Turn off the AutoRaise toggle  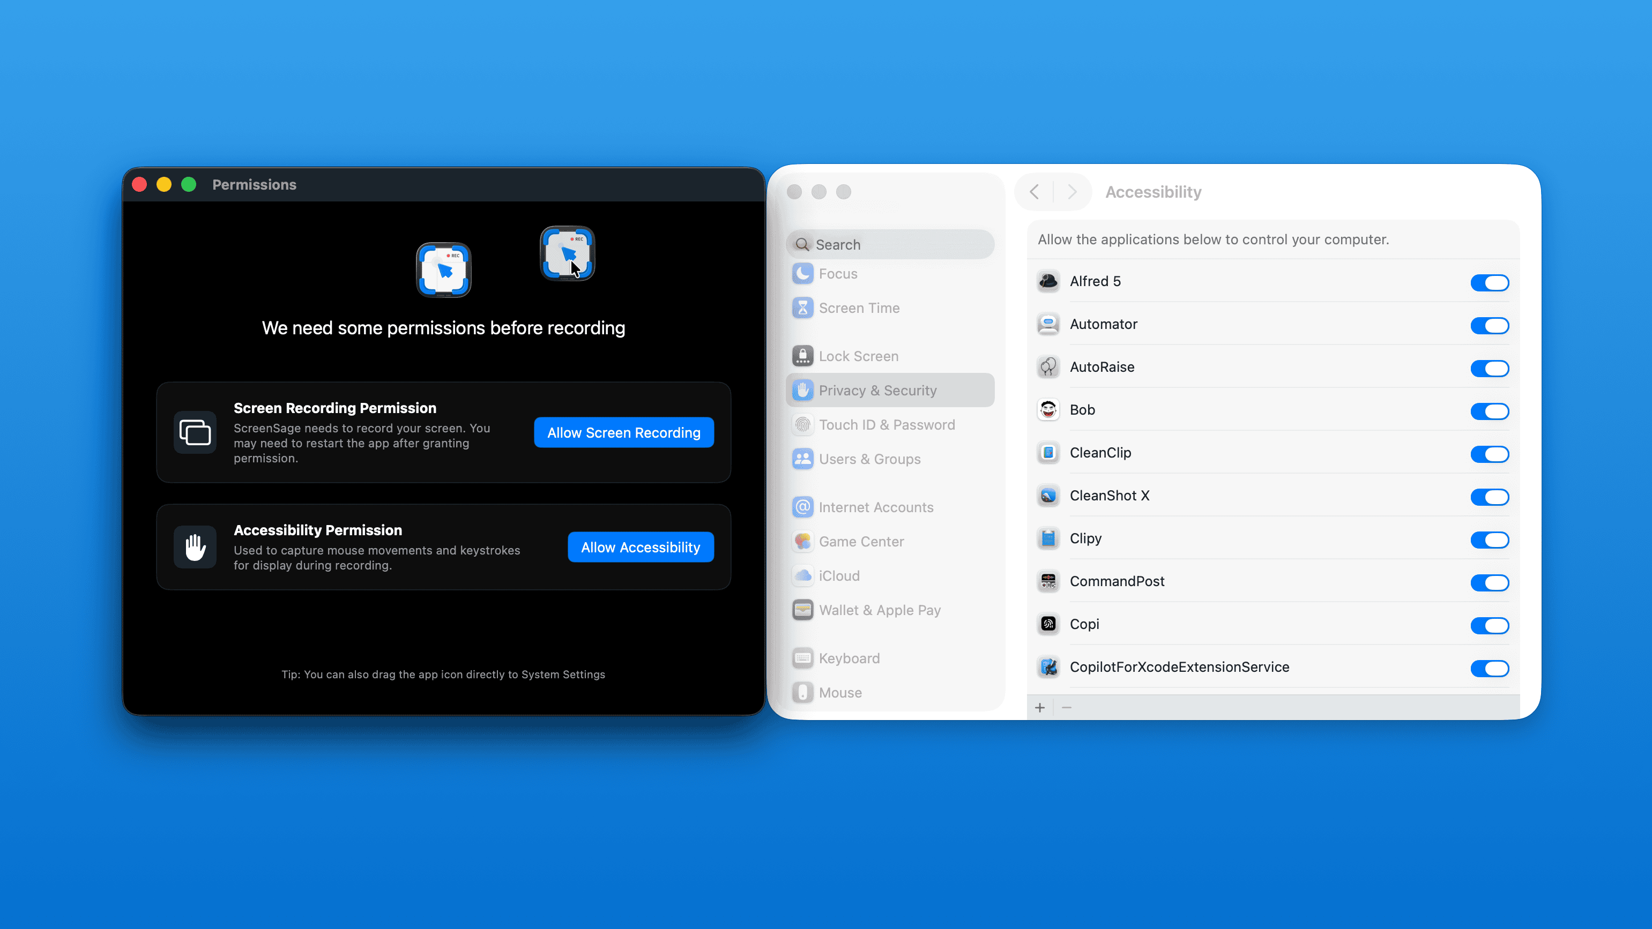[x=1489, y=368]
